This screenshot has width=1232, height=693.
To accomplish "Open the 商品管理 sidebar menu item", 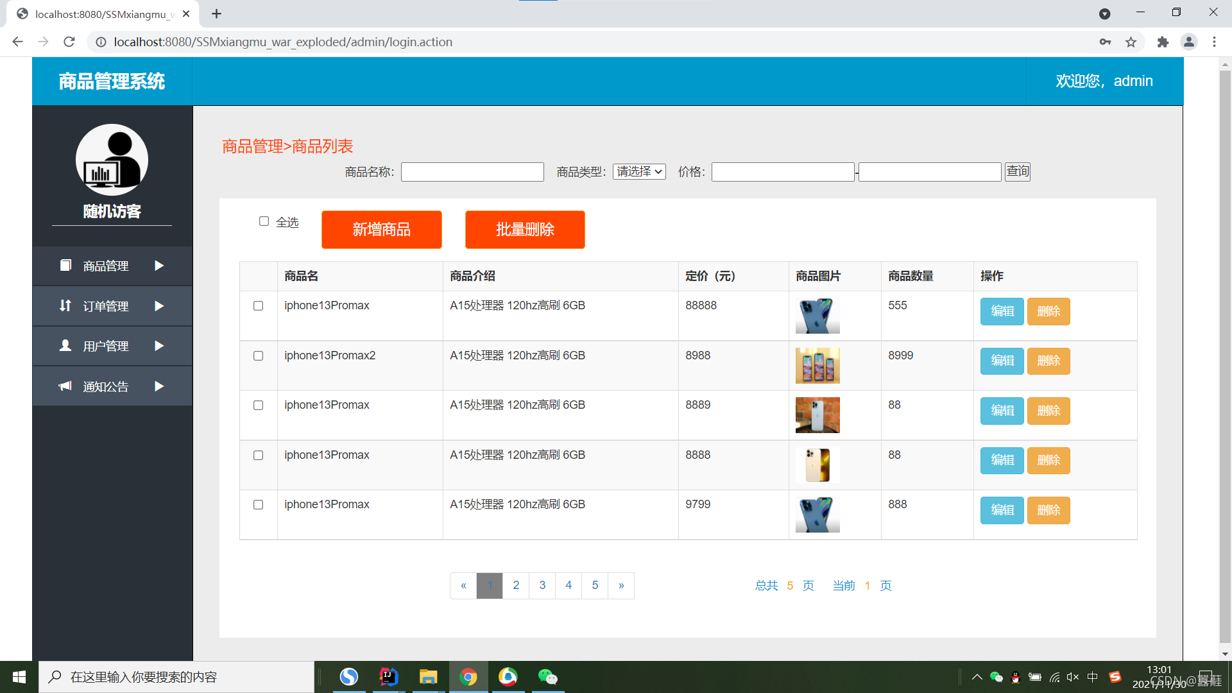I will coord(112,266).
